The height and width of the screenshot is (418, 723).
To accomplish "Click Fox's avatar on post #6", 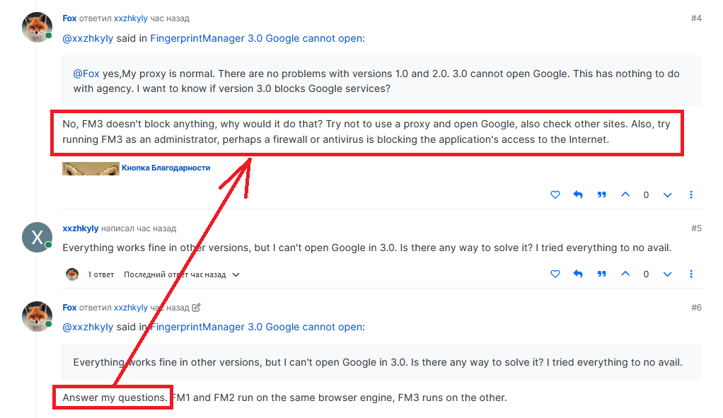I will tap(37, 316).
